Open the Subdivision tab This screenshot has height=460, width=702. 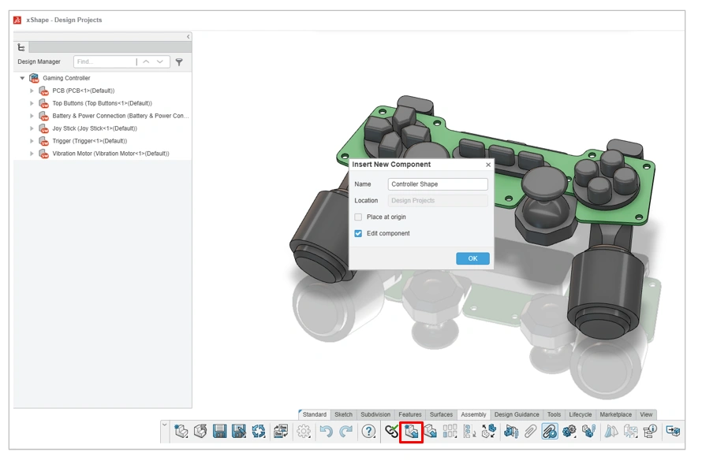click(375, 414)
